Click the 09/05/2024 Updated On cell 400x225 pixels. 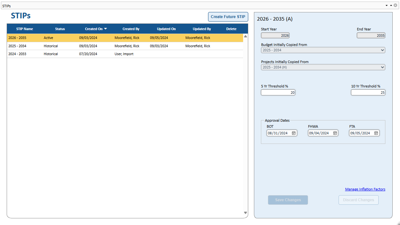coord(159,38)
